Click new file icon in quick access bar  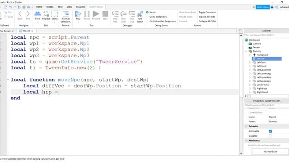pos(6,7)
